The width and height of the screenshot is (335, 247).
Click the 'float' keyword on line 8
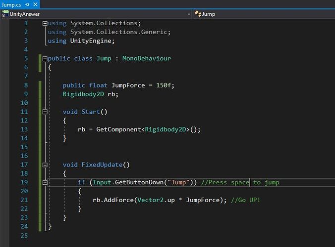tap(98, 85)
